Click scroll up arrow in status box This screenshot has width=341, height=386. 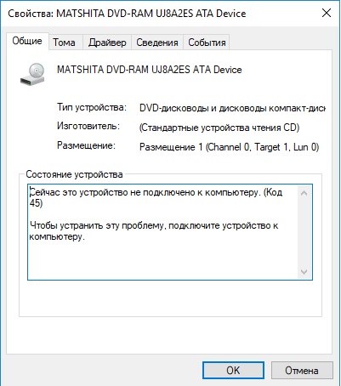point(304,194)
